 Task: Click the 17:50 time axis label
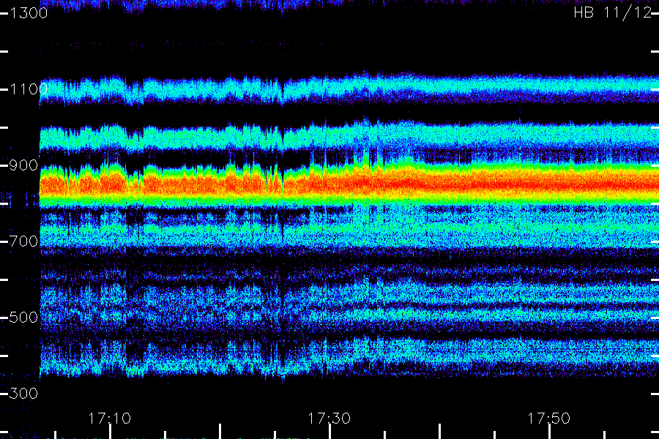(549, 419)
